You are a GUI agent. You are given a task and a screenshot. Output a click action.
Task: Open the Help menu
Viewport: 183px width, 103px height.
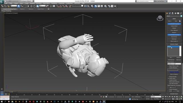83,3
